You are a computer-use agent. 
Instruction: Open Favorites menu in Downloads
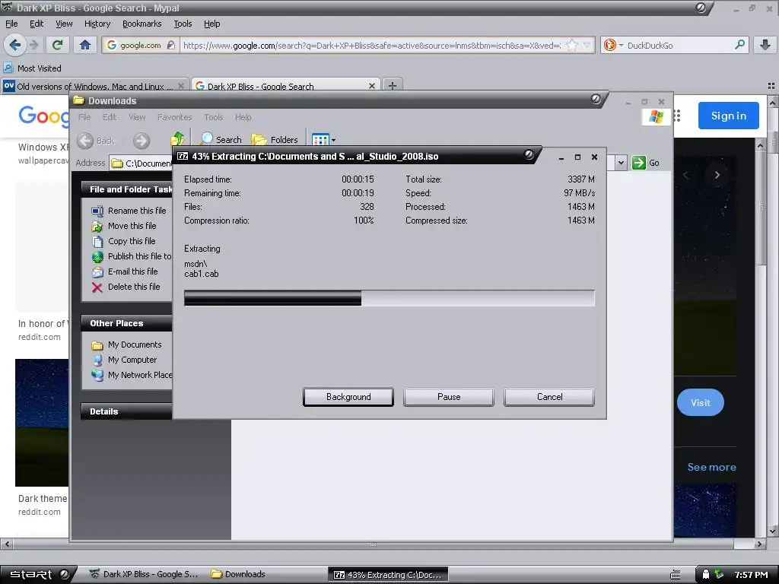point(174,117)
